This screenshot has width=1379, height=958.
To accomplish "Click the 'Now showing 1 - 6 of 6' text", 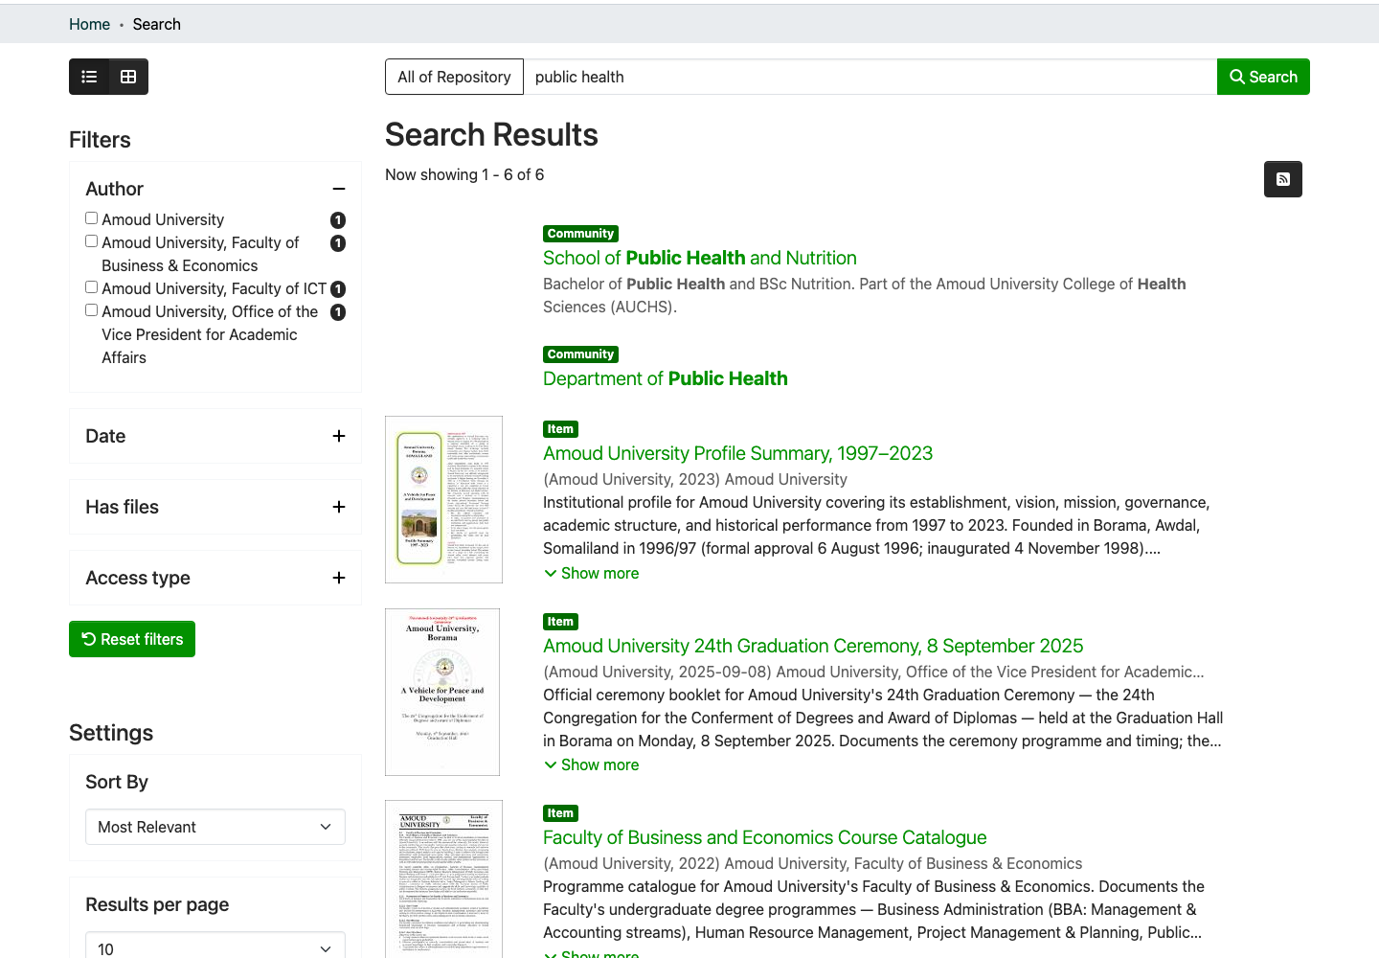I will [x=464, y=174].
